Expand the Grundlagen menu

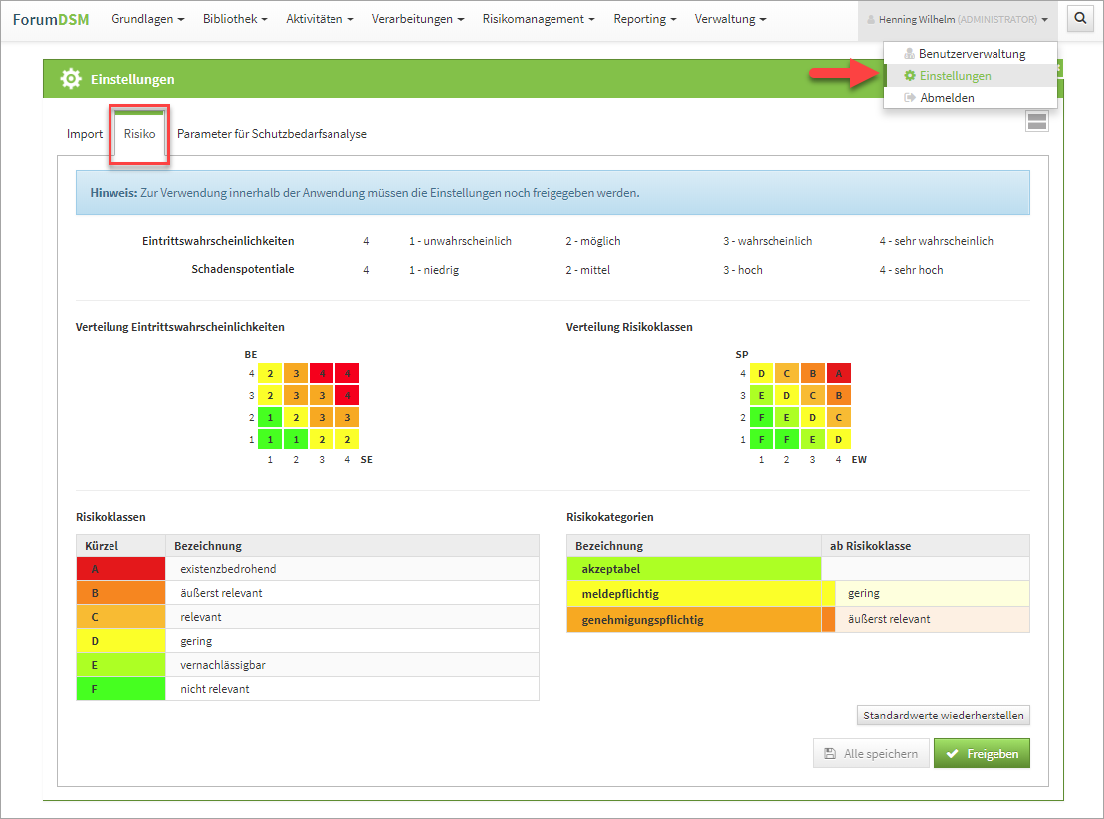pyautogui.click(x=147, y=19)
